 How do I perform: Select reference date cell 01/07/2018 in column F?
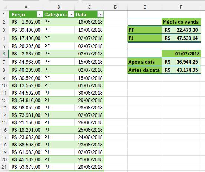tap(181, 54)
